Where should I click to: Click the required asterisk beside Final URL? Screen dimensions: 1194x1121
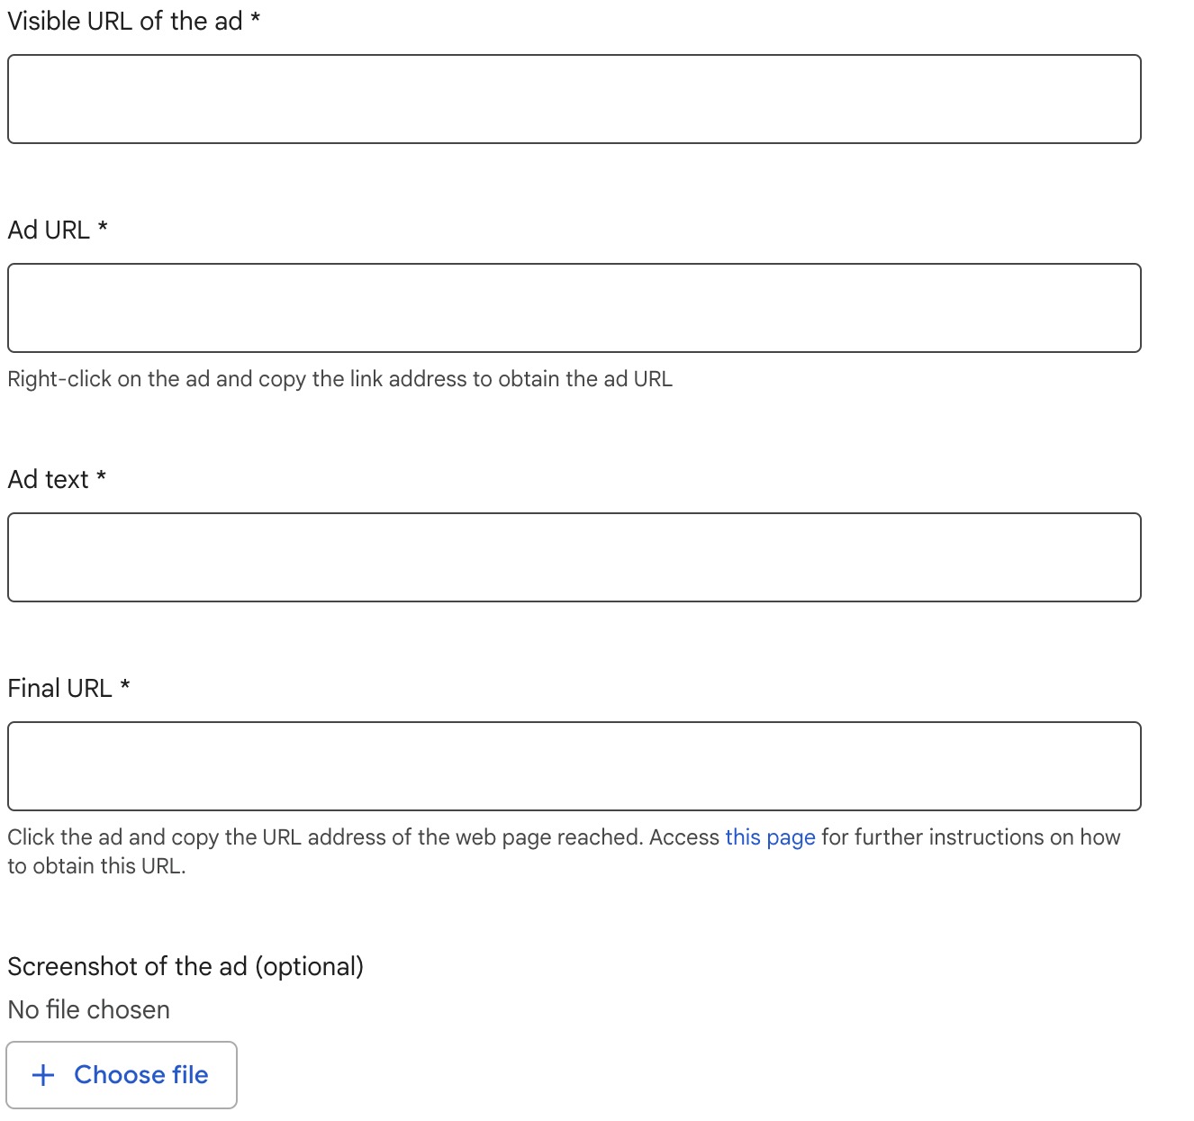coord(125,686)
